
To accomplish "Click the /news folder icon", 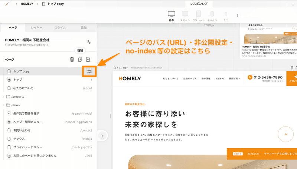I will click(x=8, y=105).
